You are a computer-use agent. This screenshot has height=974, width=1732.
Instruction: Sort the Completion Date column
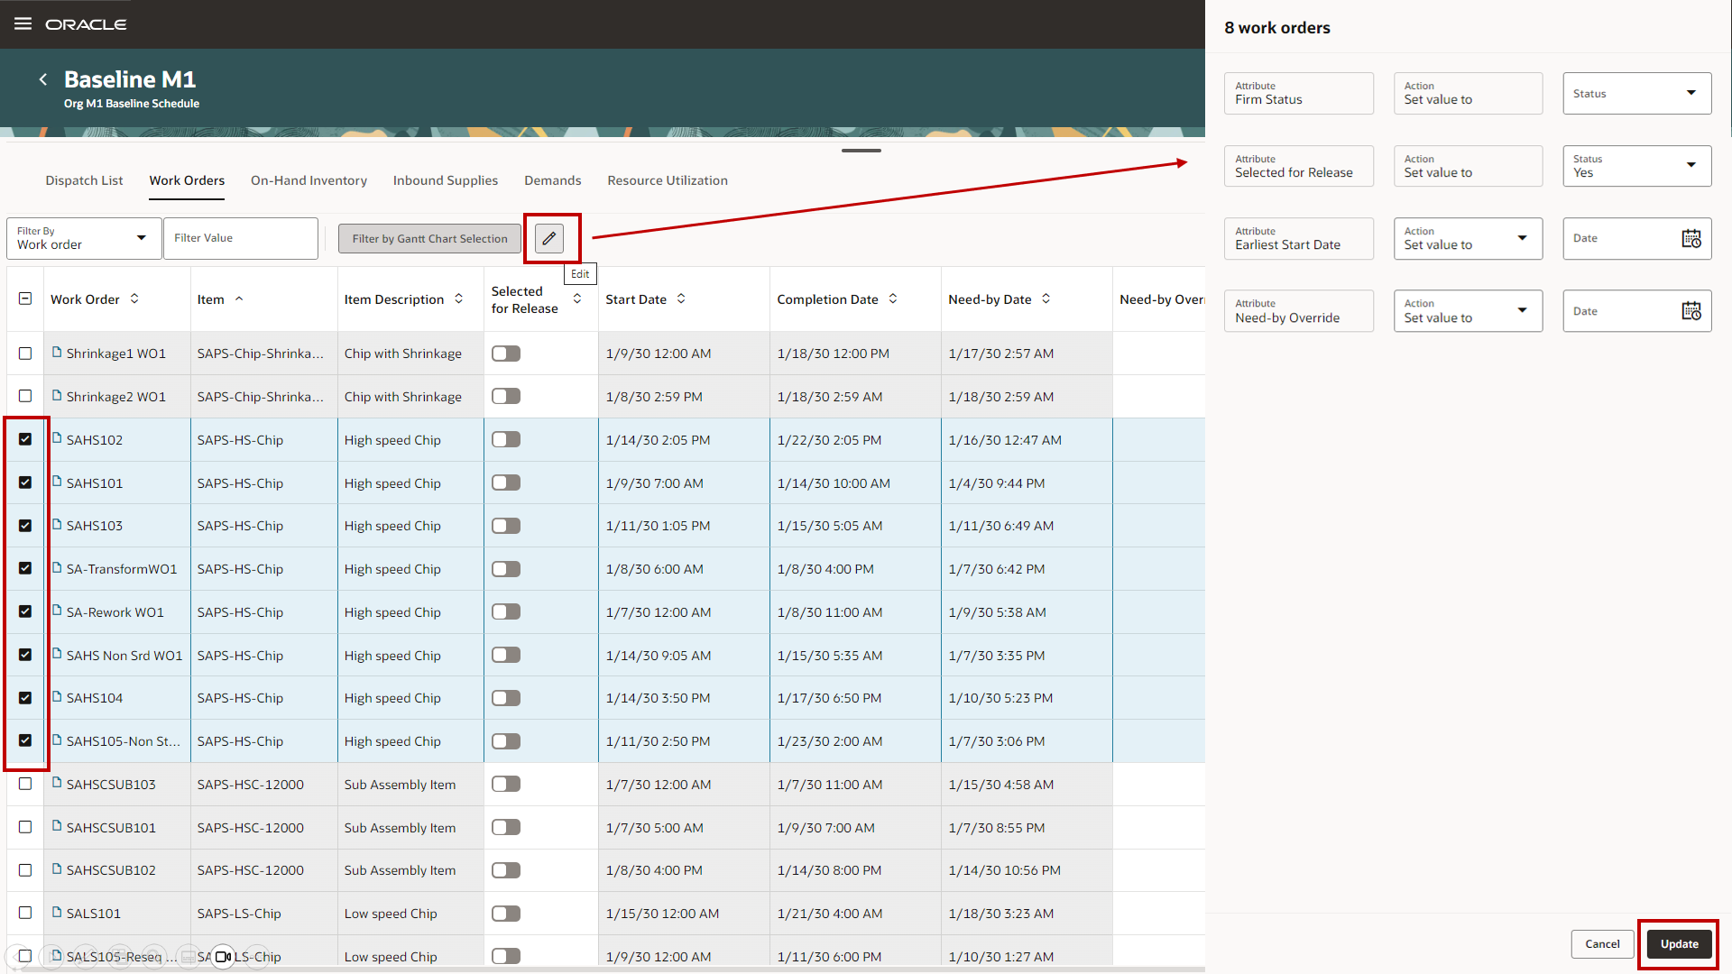pyautogui.click(x=893, y=299)
